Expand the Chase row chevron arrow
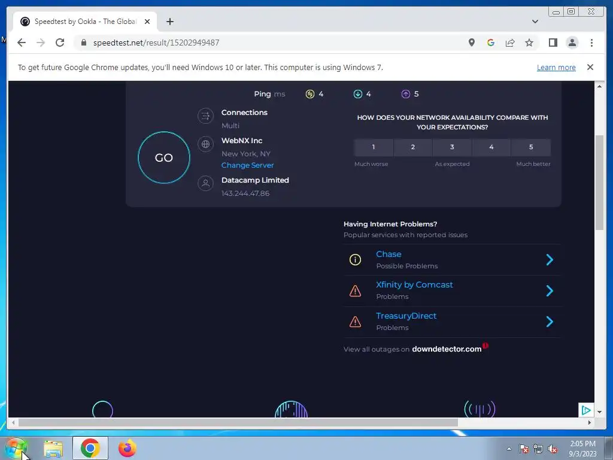Screen dimensions: 613x460 (x=550, y=260)
